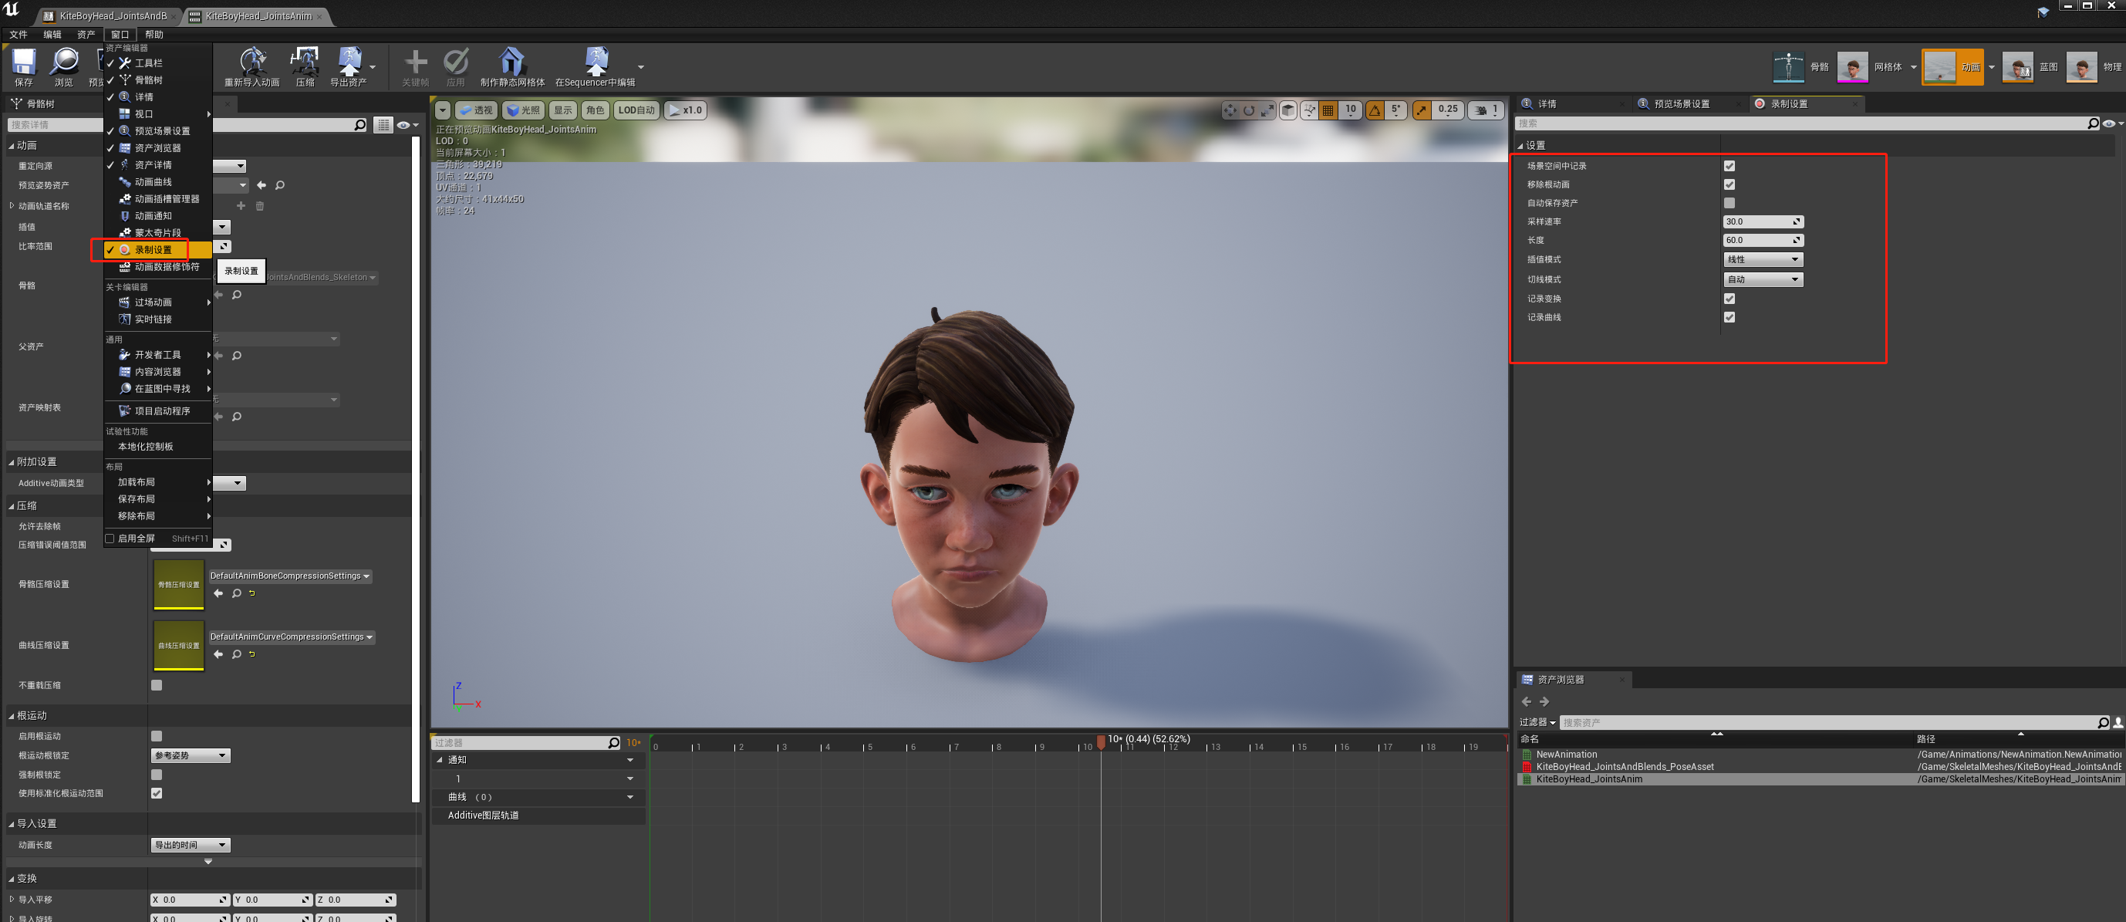This screenshot has height=922, width=2126.
Task: Click the 压缩 compression toolbar icon
Action: (305, 62)
